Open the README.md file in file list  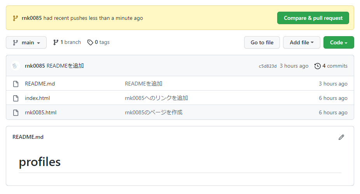click(x=40, y=84)
